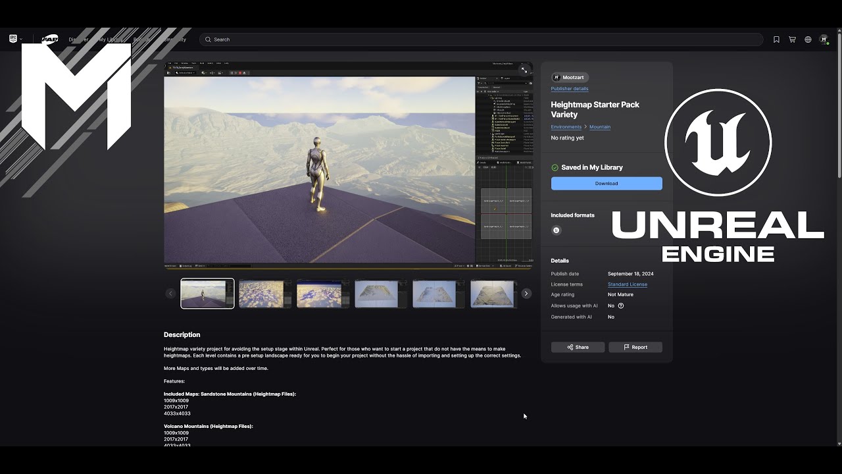Open the Standard License link
Screen dimensions: 842x474
click(628, 284)
